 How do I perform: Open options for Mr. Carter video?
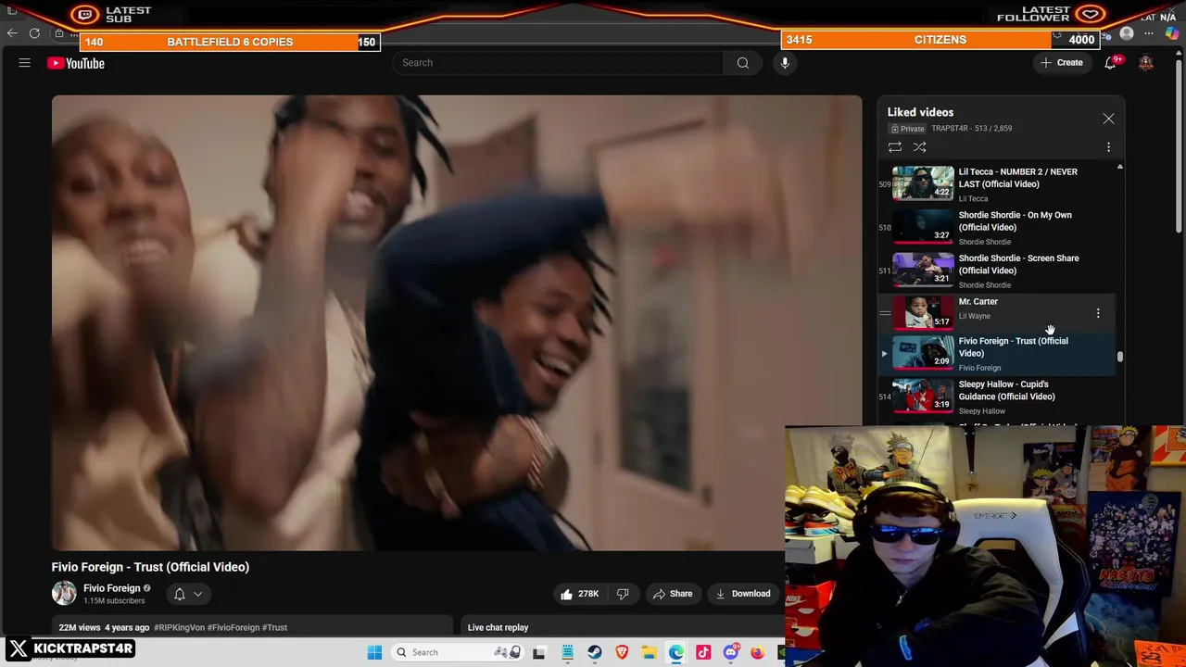1098,313
